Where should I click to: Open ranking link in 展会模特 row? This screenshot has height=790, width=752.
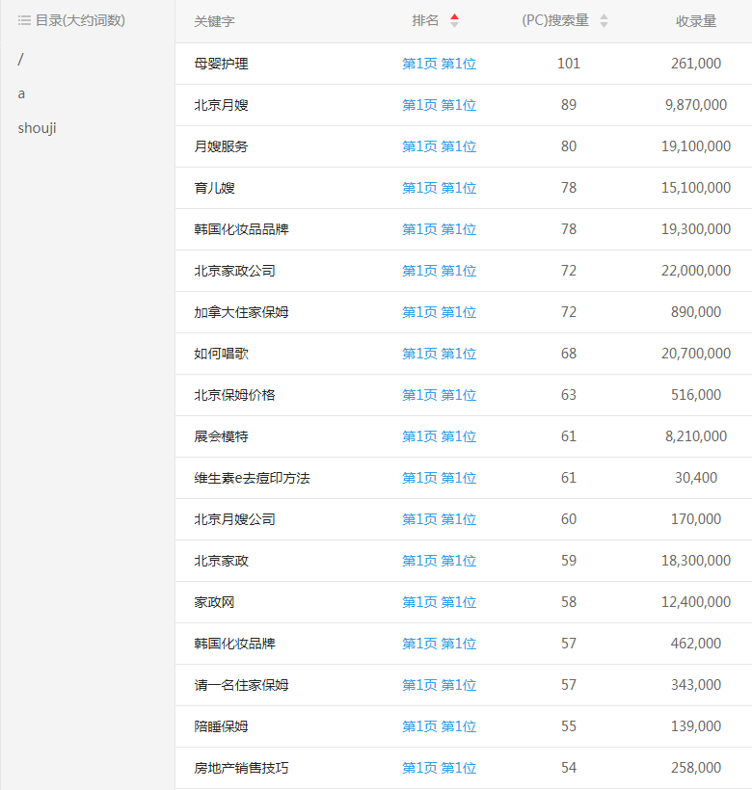439,436
